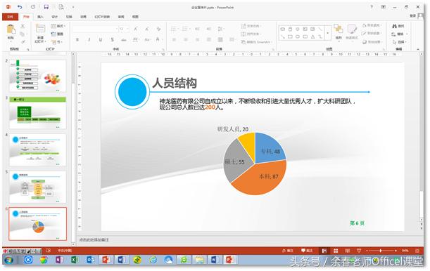
Task: Click the Help question mark icon
Action: coord(372,7)
